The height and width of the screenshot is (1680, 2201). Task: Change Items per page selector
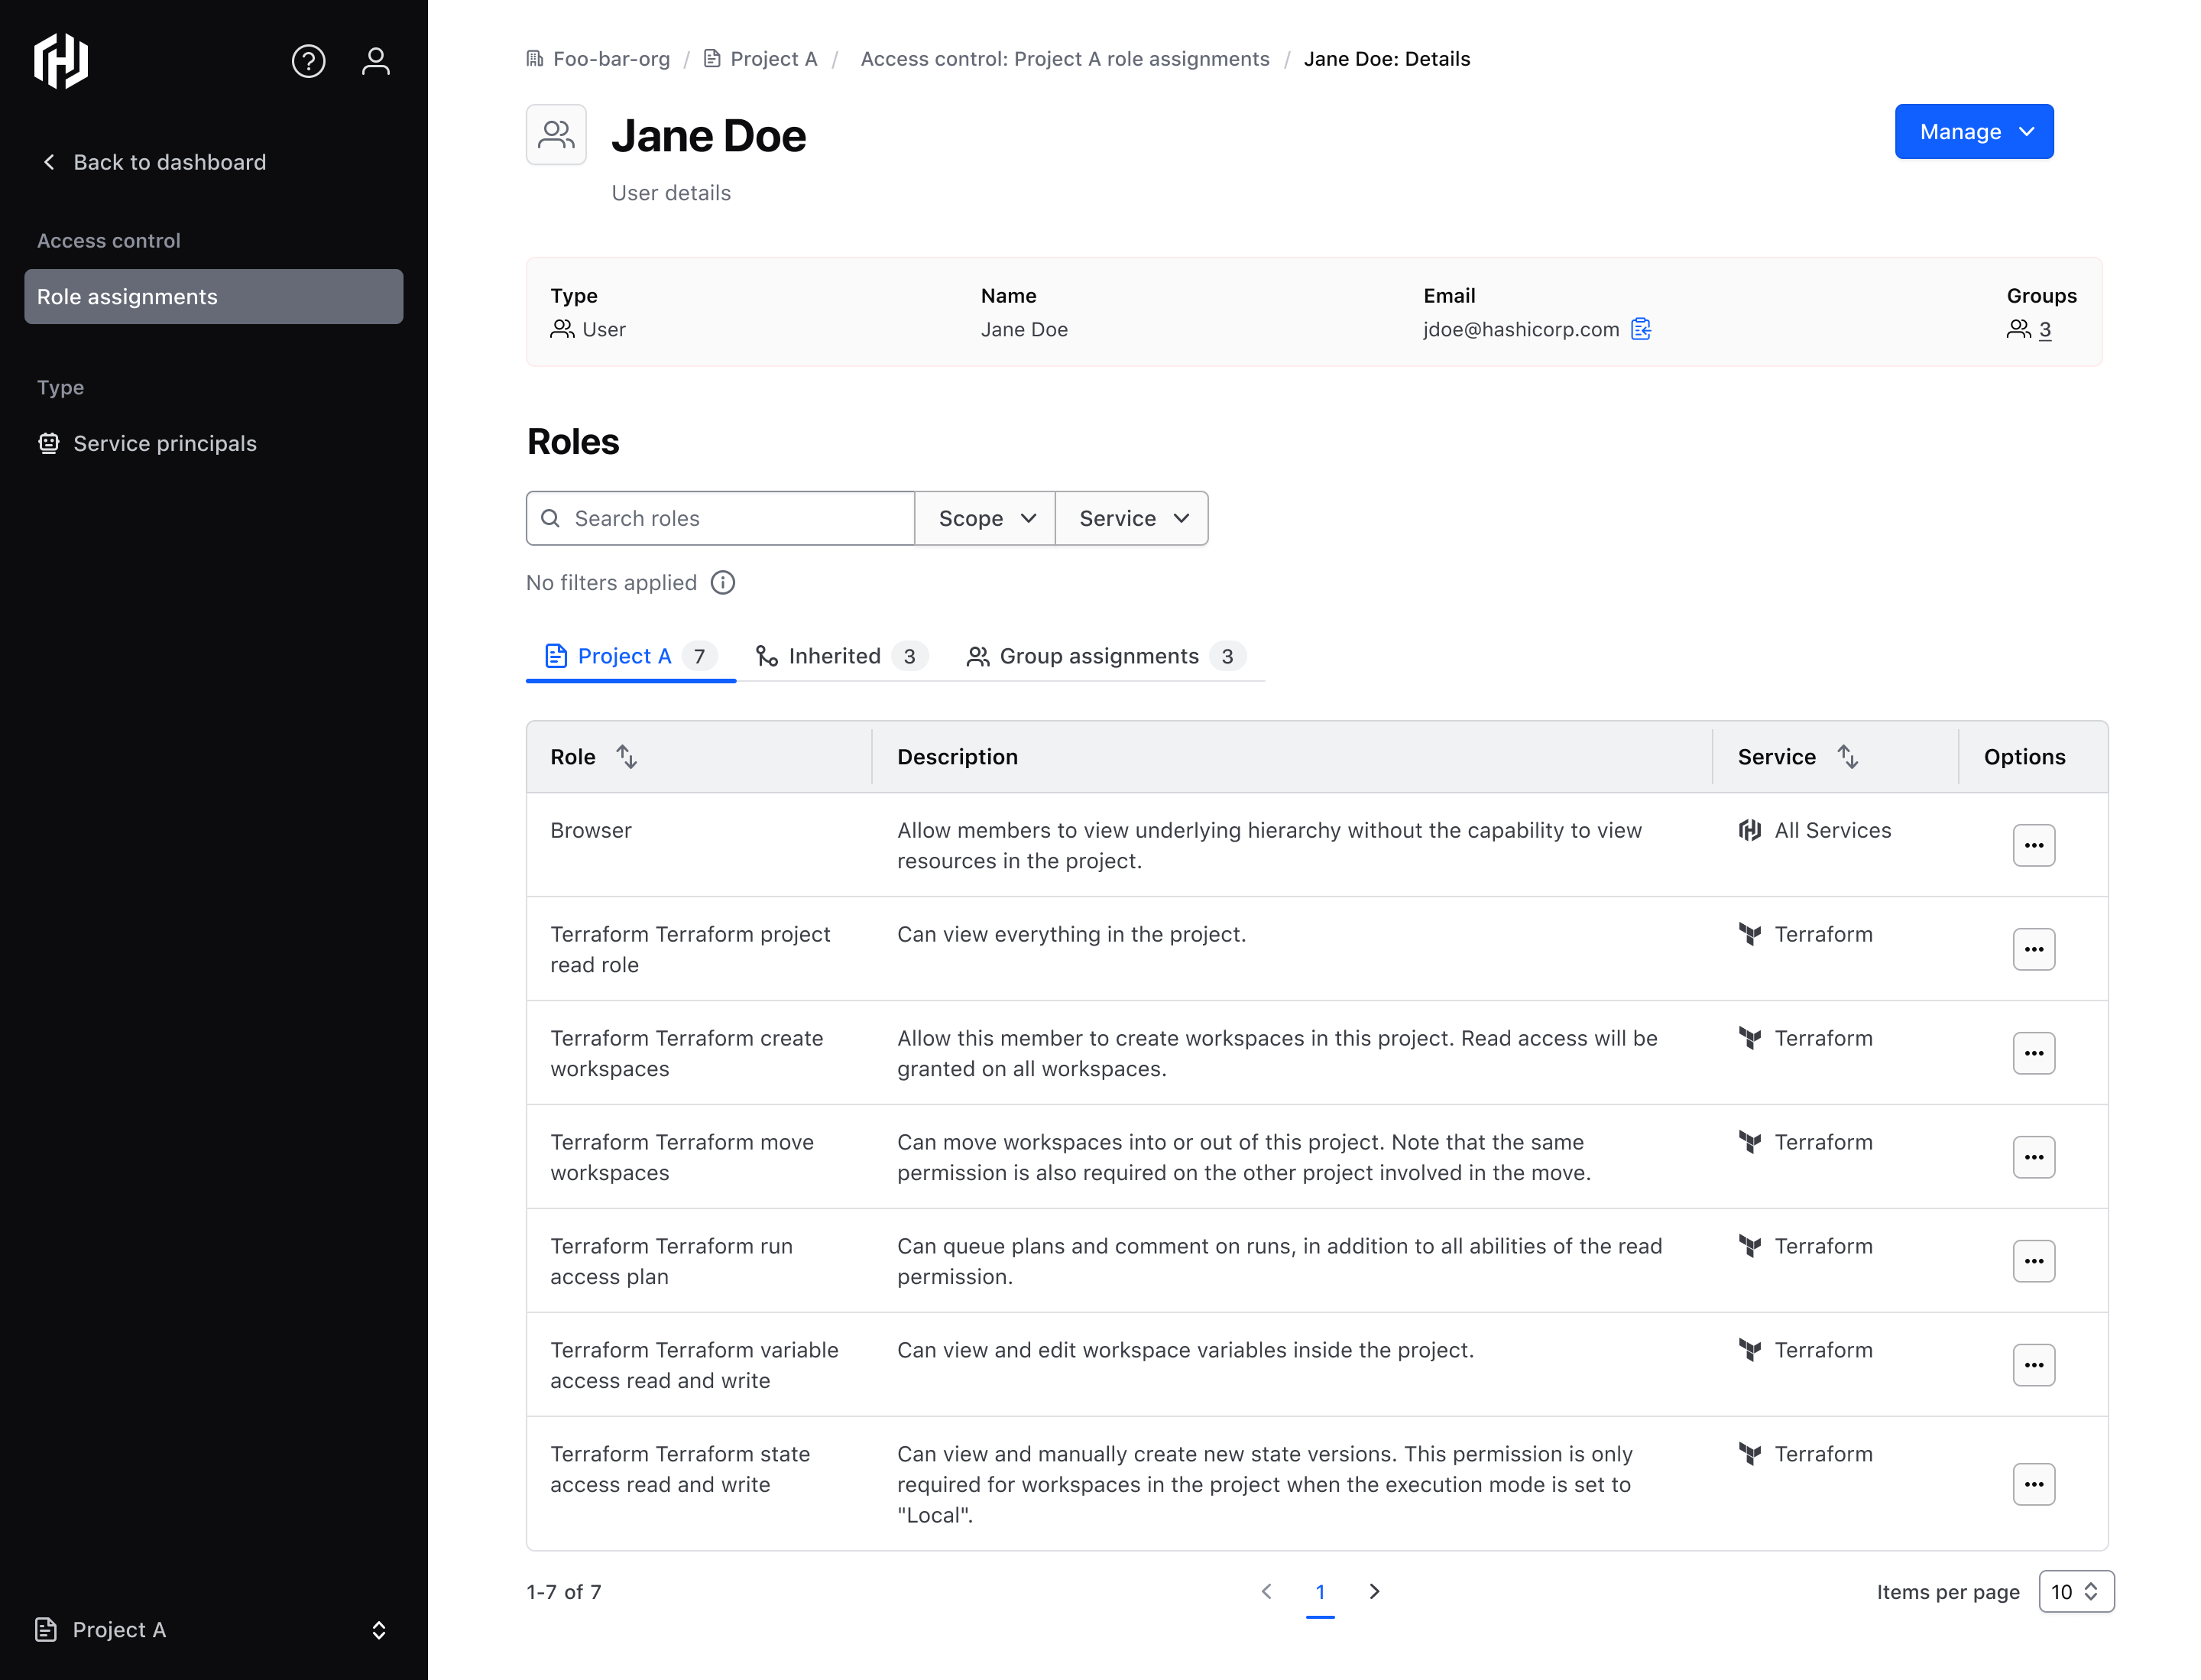(x=2076, y=1591)
